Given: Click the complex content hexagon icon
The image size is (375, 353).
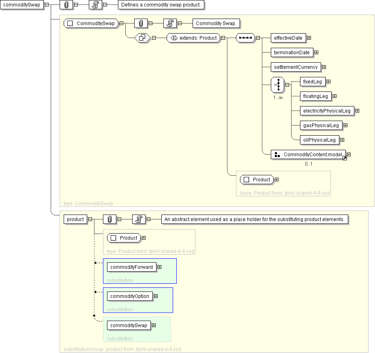Looking at the screenshot, I should coord(142,38).
